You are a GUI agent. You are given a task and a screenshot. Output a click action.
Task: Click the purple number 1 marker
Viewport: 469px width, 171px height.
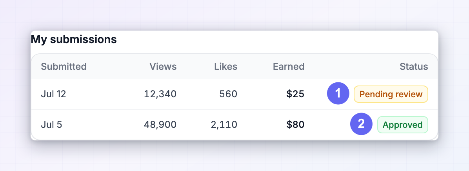(338, 94)
